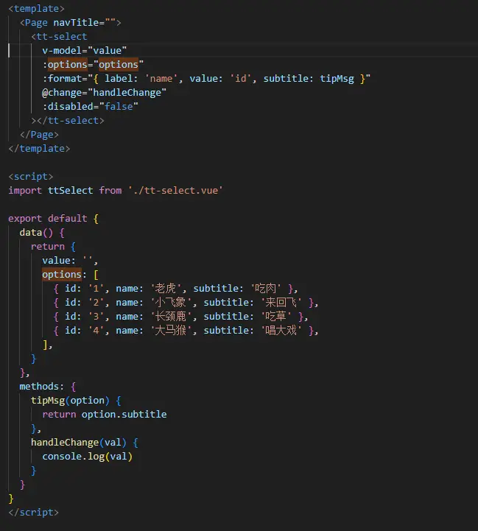Click the './tt-select.vue' import path
478x531 pixels.
click(x=175, y=191)
